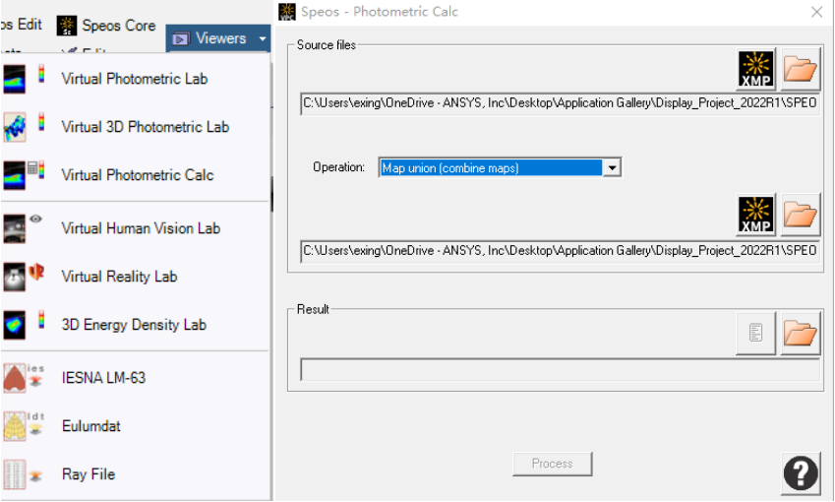The image size is (835, 502).
Task: Switch to Speos Edit tab
Action: (22, 24)
